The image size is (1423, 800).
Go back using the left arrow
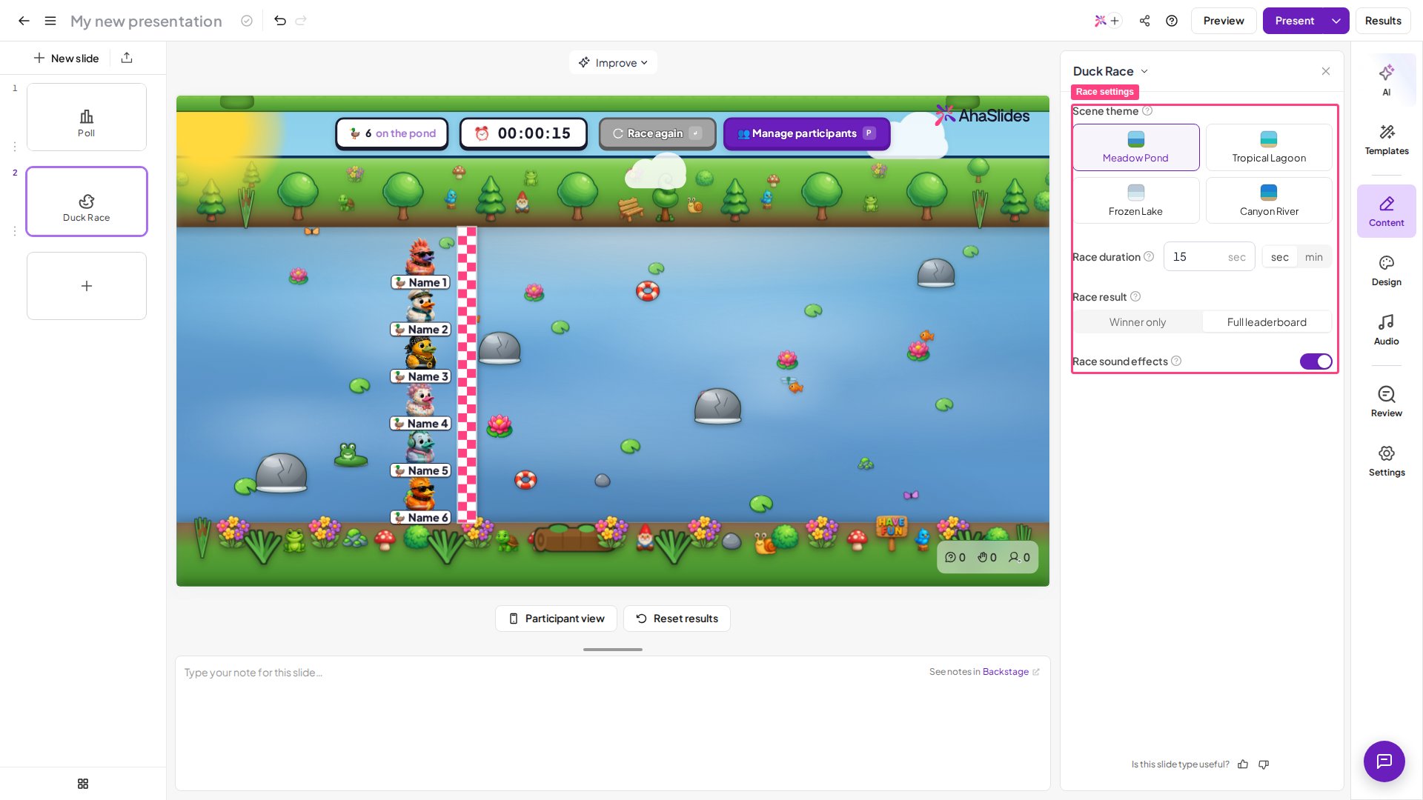click(24, 21)
